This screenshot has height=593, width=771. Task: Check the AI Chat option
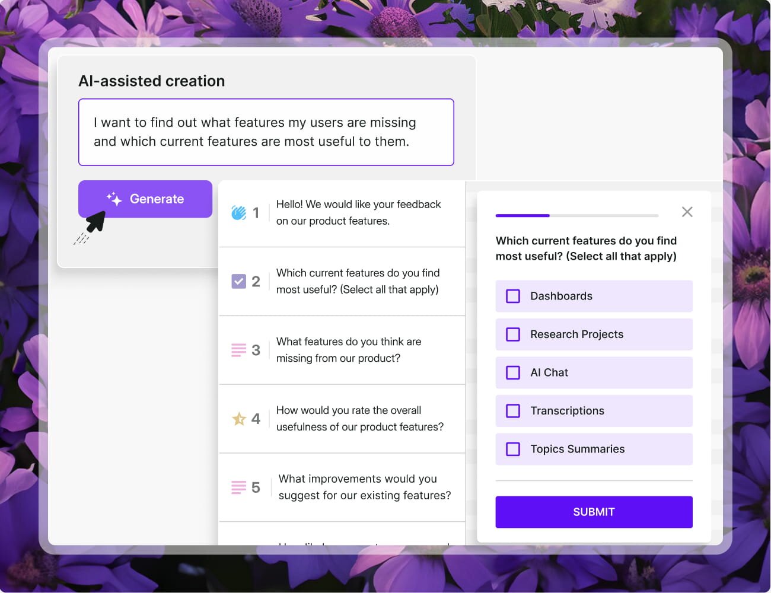point(513,372)
